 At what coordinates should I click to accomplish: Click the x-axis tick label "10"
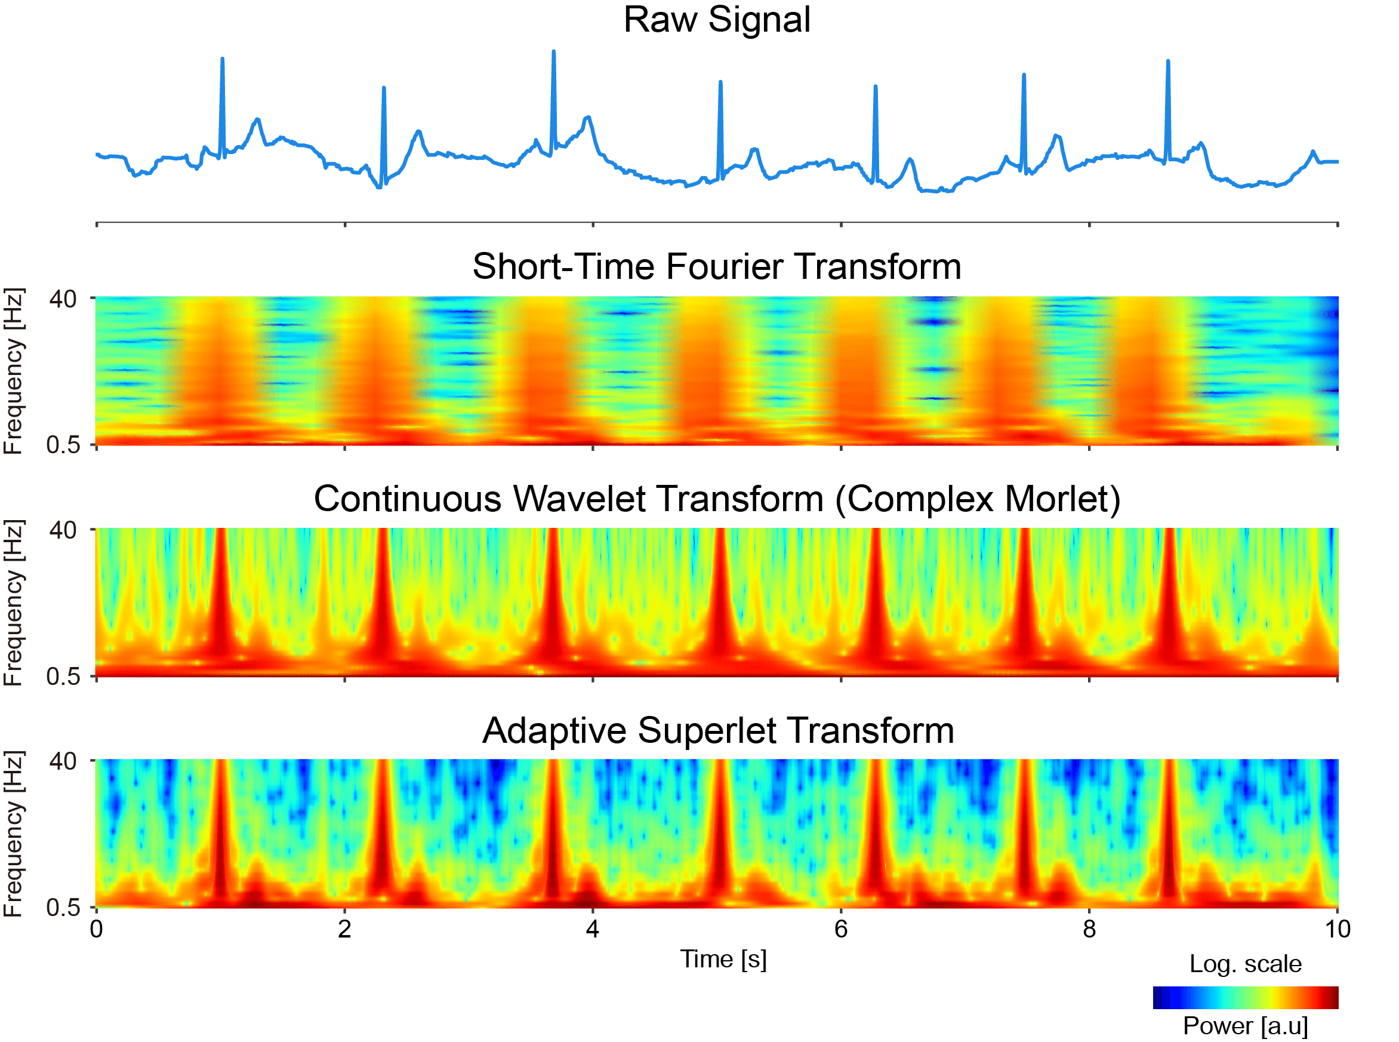click(x=1337, y=929)
